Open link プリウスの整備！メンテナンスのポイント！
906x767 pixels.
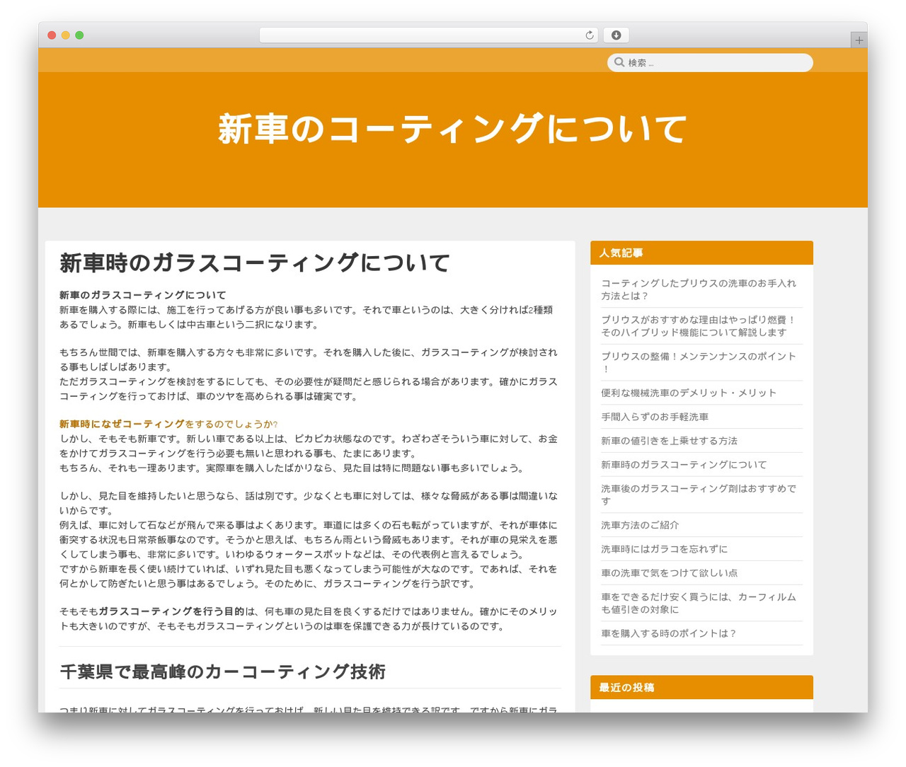coord(699,362)
